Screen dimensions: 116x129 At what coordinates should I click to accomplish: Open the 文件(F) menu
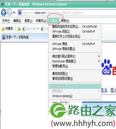(6, 21)
